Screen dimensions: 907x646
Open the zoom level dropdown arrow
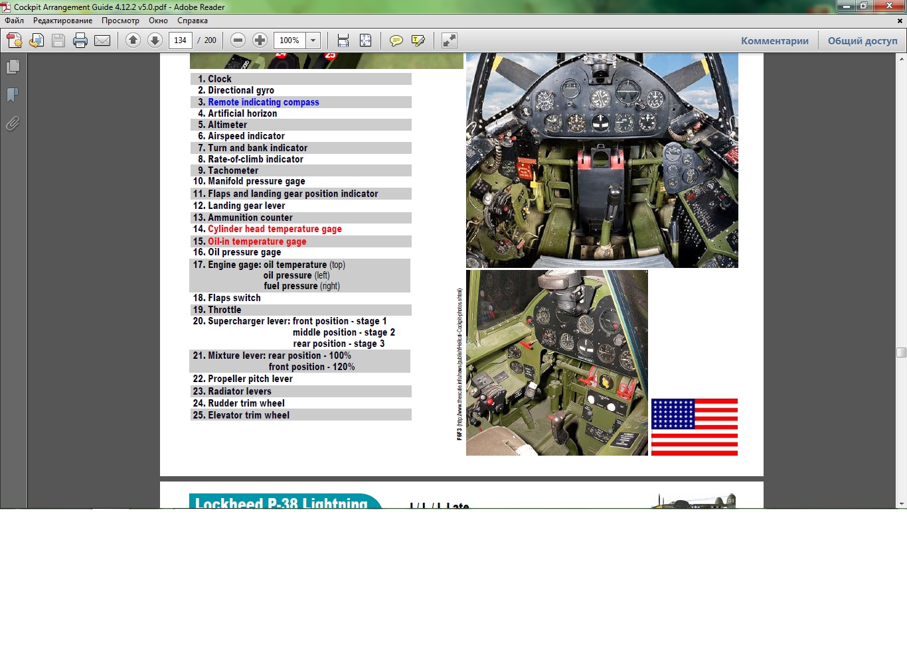click(x=313, y=40)
